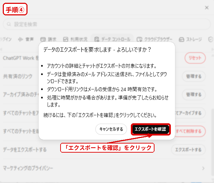The width and height of the screenshot is (214, 183).
Task: Click the すべて削除する button
Action: coord(190,131)
